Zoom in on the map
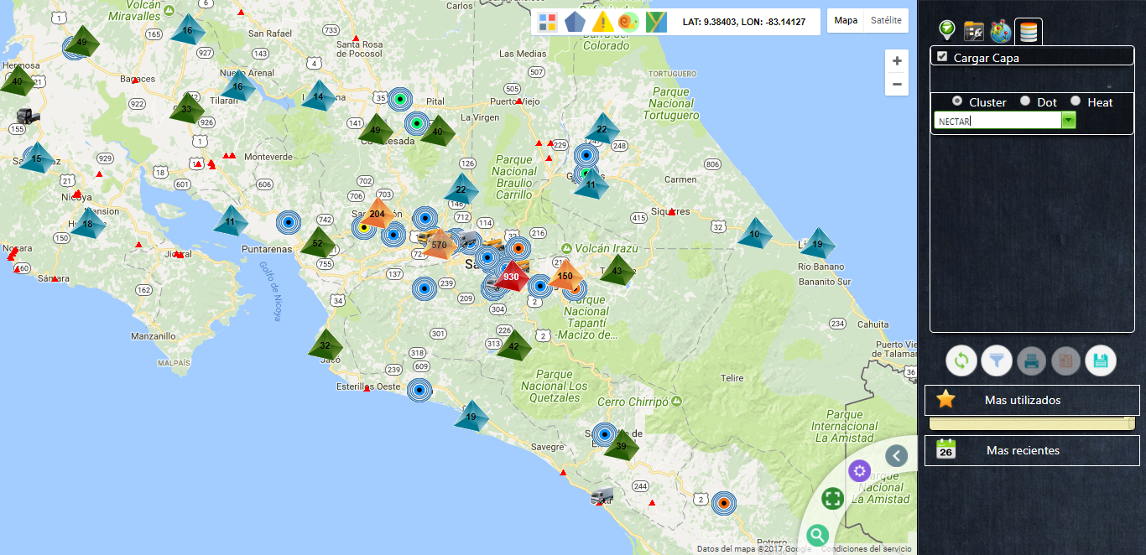This screenshot has width=1146, height=555. [x=897, y=61]
